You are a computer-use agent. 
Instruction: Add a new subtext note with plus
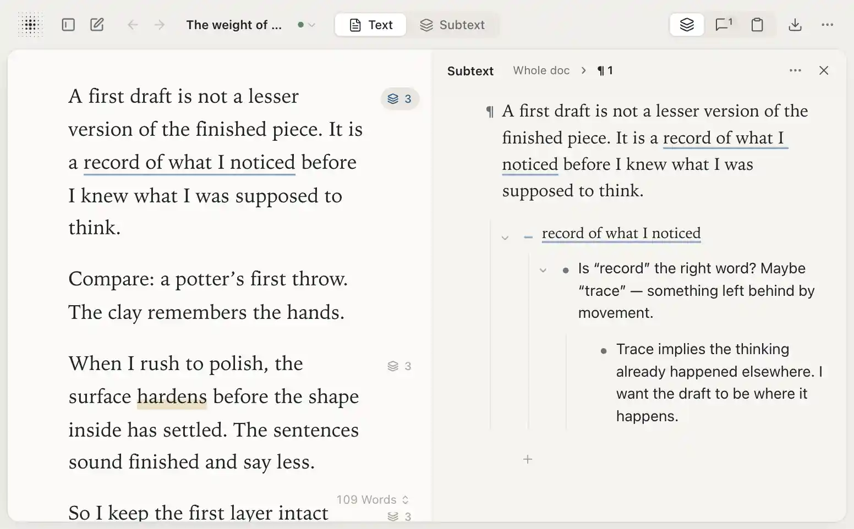point(528,459)
